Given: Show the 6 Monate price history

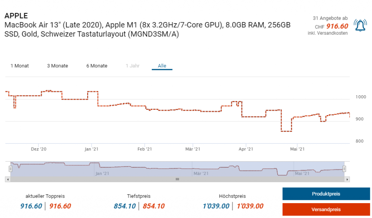Looking at the screenshot, I should pyautogui.click(x=97, y=66).
